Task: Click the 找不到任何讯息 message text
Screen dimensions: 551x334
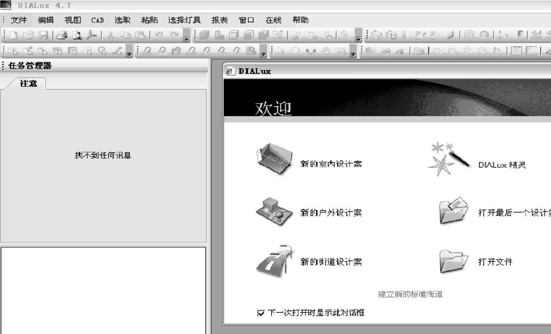Action: tap(103, 155)
